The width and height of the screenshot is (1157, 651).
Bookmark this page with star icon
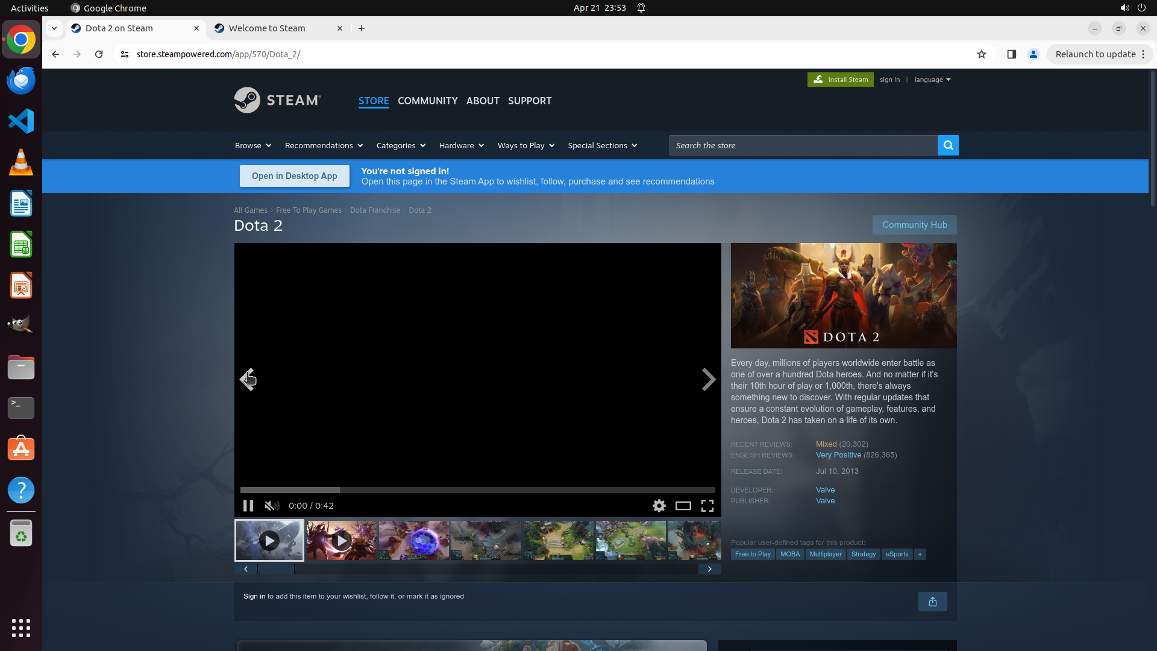tap(982, 54)
